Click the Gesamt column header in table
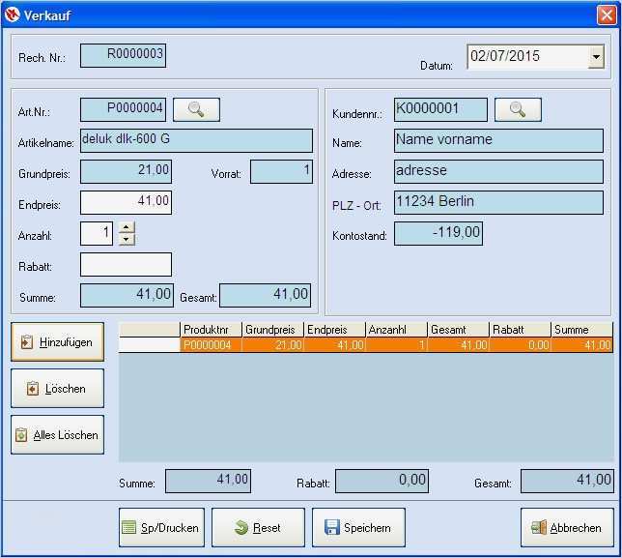 tap(458, 330)
